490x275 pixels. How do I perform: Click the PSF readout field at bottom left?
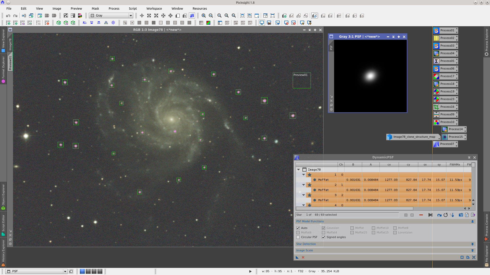pos(36,271)
